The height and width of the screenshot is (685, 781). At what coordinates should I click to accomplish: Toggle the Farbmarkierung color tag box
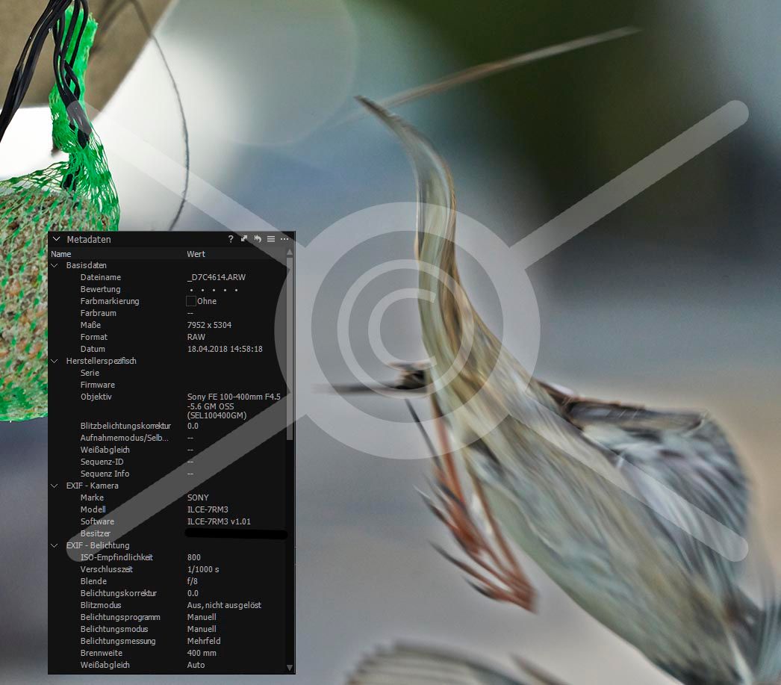click(x=191, y=301)
